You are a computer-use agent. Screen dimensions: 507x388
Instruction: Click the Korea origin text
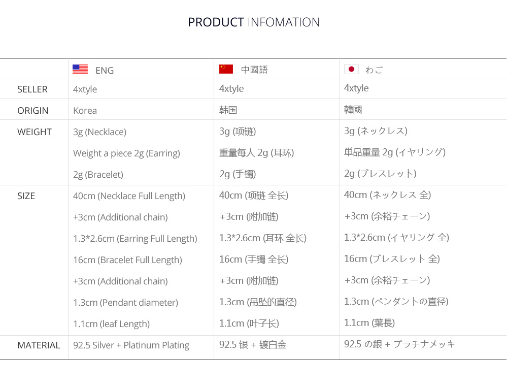(x=85, y=111)
